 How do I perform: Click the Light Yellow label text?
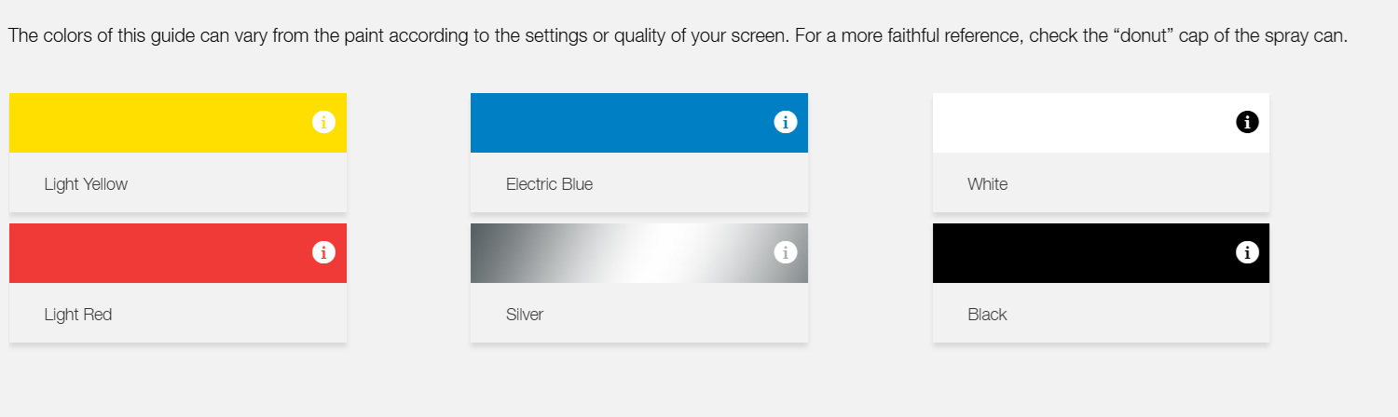click(x=86, y=184)
